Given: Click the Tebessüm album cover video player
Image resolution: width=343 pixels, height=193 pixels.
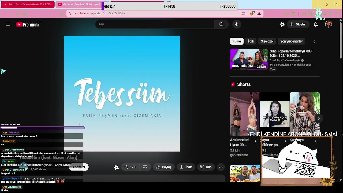Looking at the screenshot, I should (122, 94).
